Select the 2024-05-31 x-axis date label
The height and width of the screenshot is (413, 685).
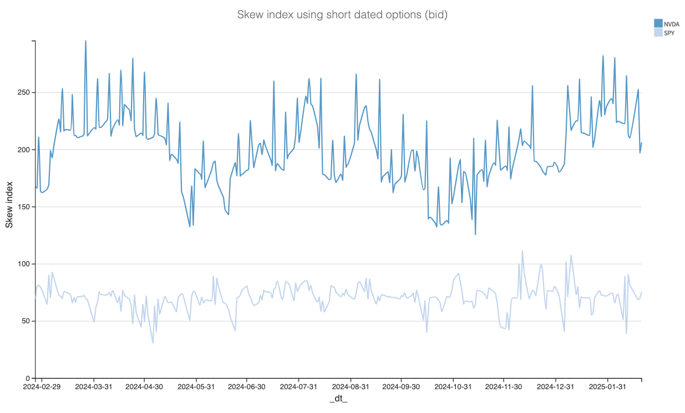[196, 387]
